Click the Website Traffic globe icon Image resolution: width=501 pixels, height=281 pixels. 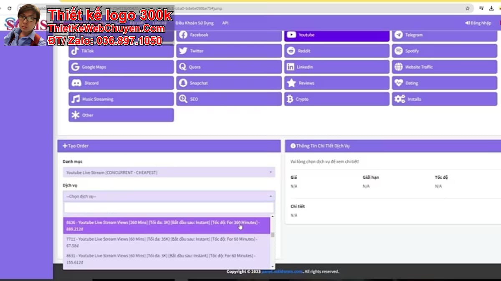399,67
